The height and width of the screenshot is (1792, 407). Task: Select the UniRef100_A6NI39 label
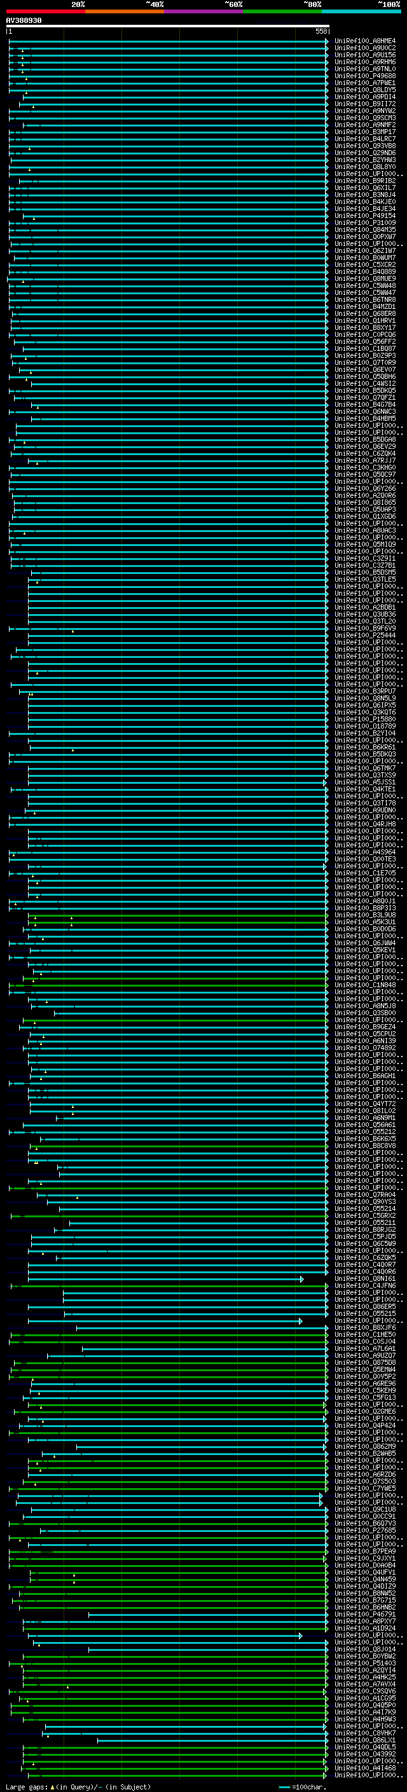pos(365,1041)
